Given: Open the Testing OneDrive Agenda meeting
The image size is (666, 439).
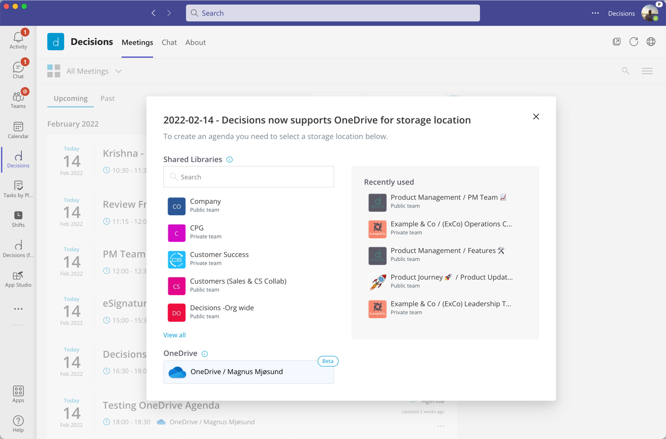Looking at the screenshot, I should 161,406.
